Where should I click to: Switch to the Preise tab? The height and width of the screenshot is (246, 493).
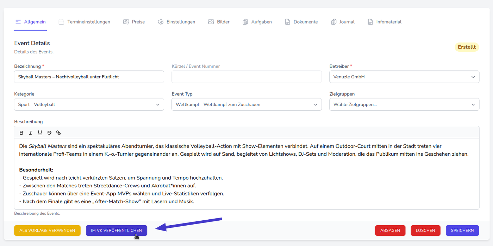134,22
